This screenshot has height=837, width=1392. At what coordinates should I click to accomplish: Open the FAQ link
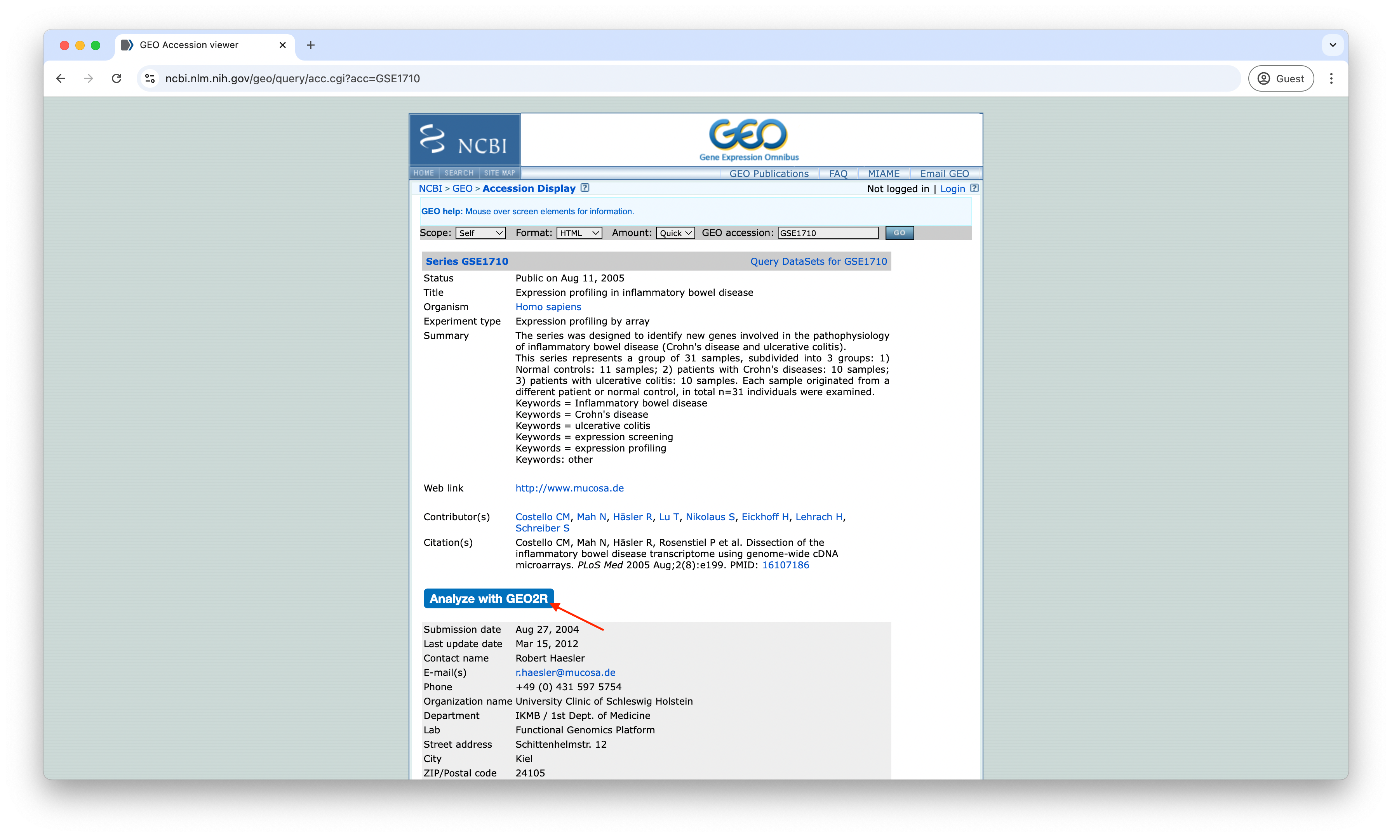[x=838, y=174]
